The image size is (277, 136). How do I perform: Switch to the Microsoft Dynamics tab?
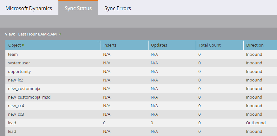coord(29,8)
